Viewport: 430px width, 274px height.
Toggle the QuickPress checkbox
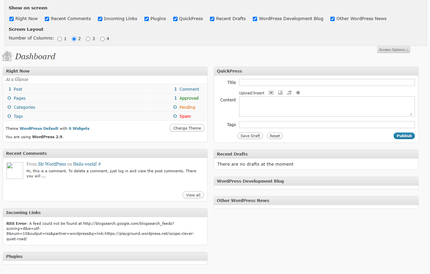[175, 19]
